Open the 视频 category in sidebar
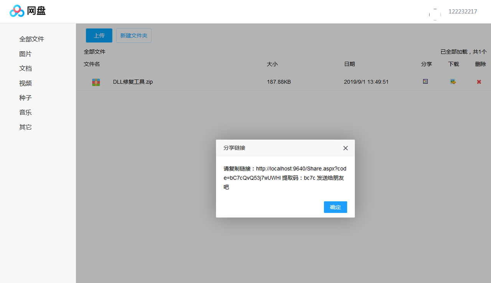491x283 pixels. (25, 83)
